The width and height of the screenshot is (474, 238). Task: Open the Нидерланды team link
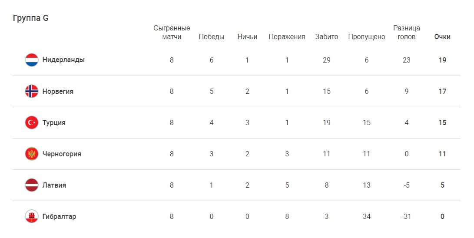(63, 60)
